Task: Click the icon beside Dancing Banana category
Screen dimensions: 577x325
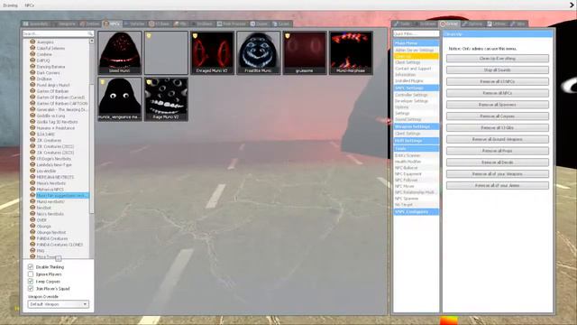Action: (x=32, y=67)
